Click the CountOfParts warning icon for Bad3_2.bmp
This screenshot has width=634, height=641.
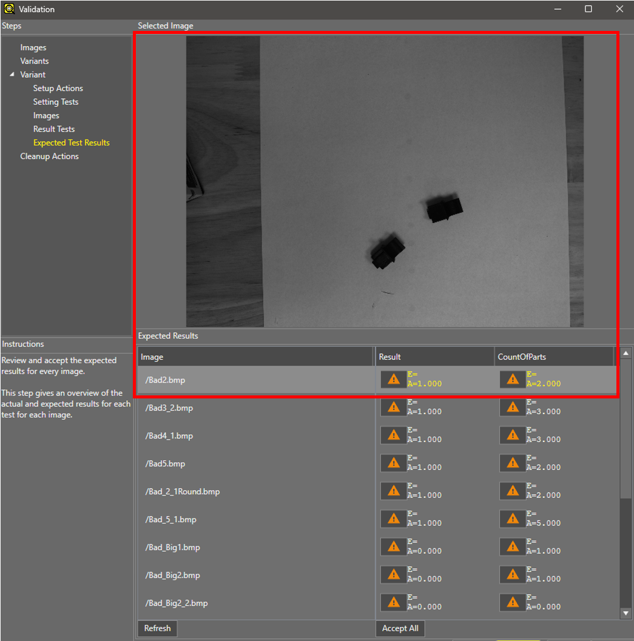(x=513, y=408)
